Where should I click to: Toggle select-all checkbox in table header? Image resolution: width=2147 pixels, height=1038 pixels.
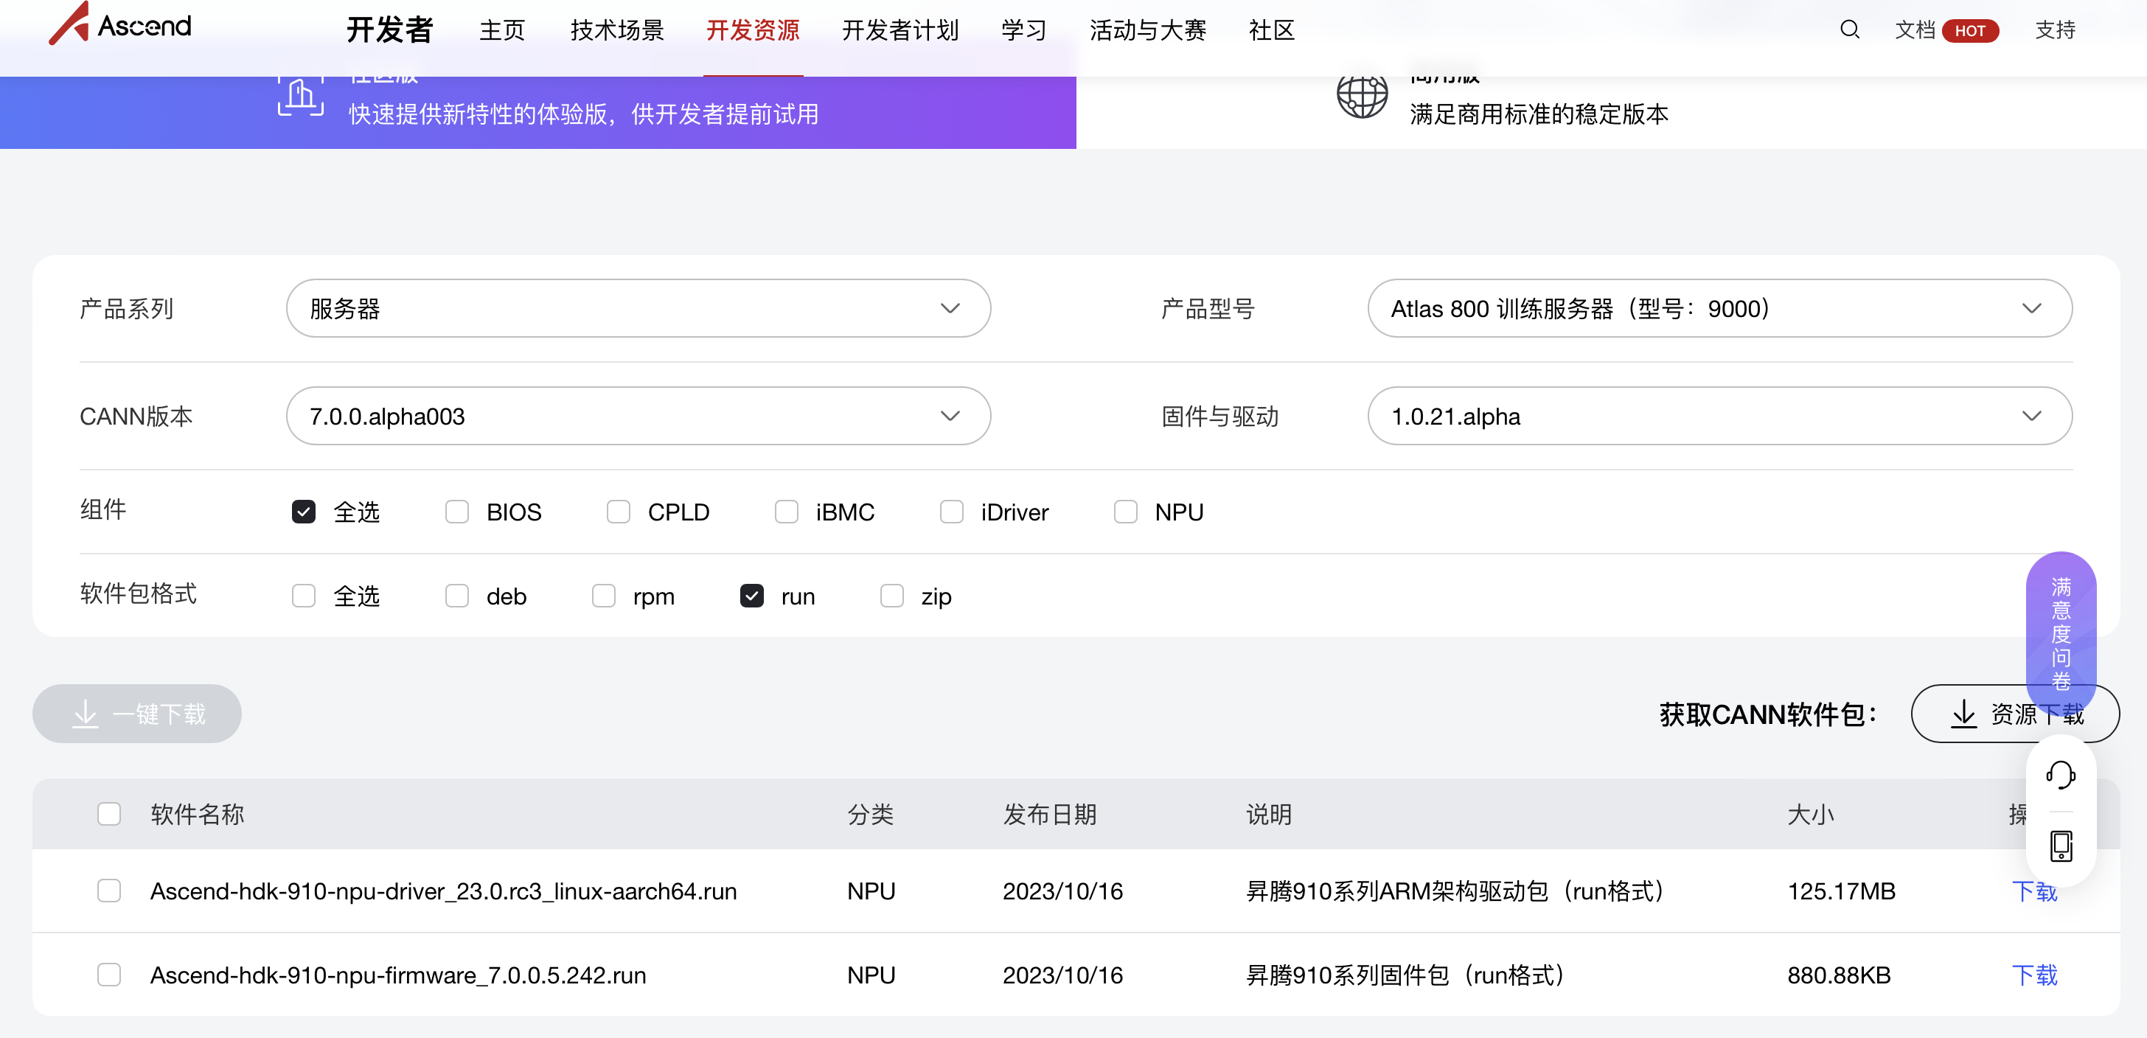pos(109,814)
